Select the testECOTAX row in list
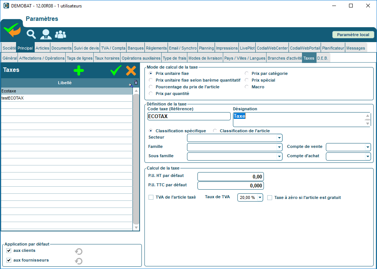 pos(66,98)
